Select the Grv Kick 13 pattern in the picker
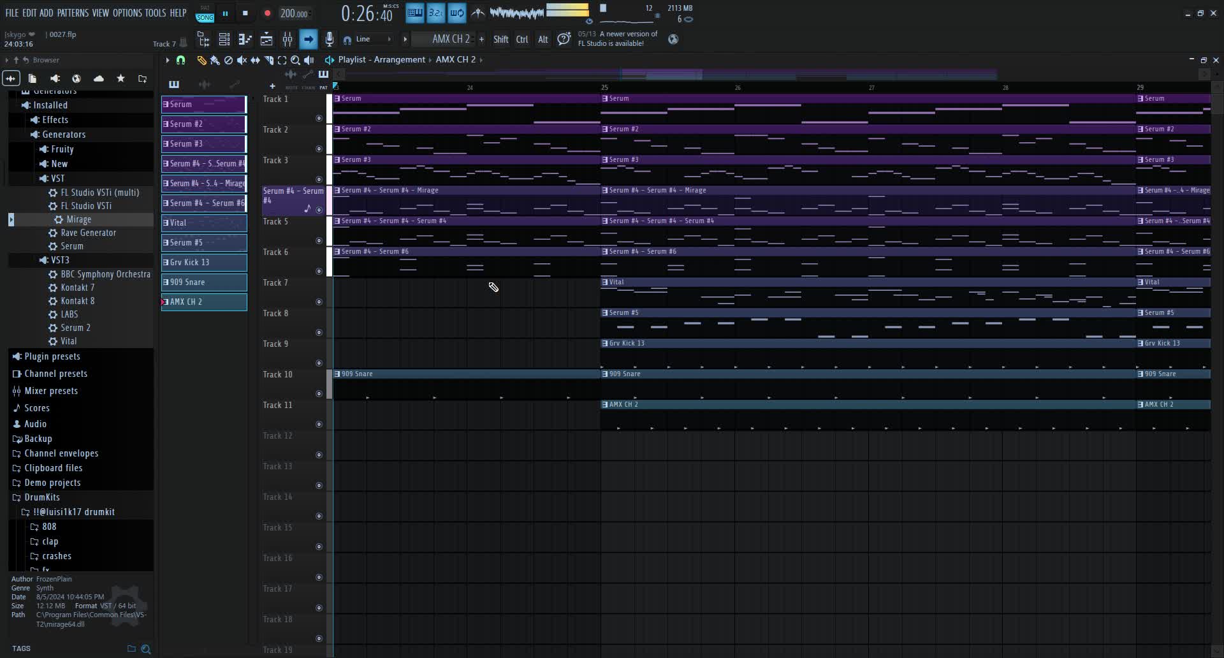Screen dimensions: 1224x658 [x=204, y=263]
